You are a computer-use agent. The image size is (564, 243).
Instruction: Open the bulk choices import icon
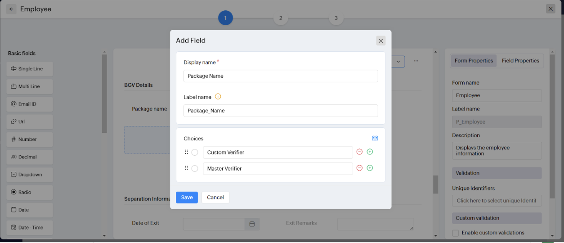coord(375,139)
